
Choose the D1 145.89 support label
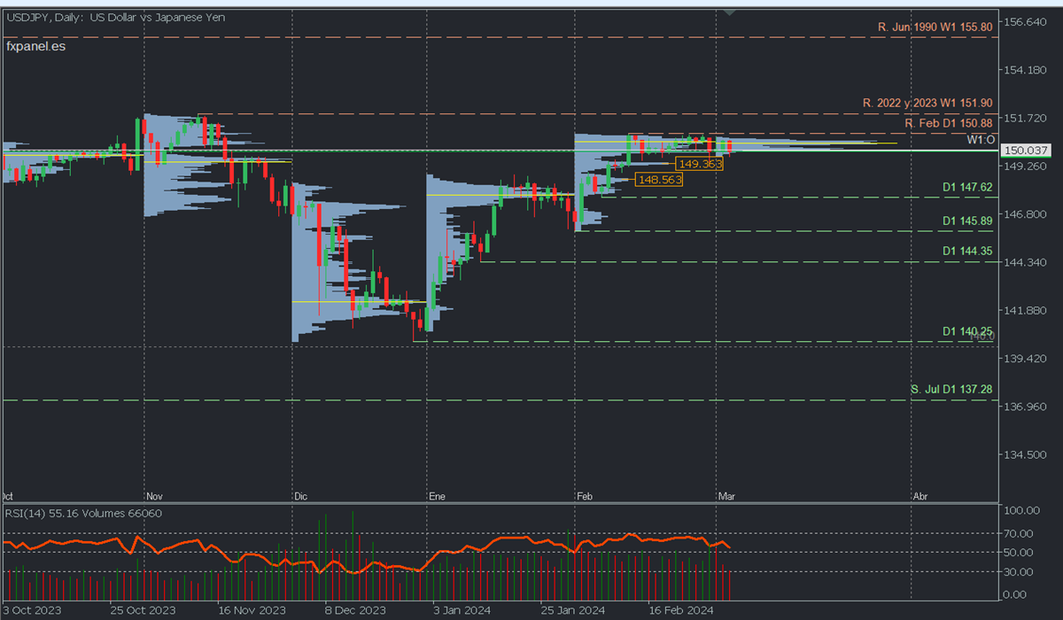(x=967, y=221)
